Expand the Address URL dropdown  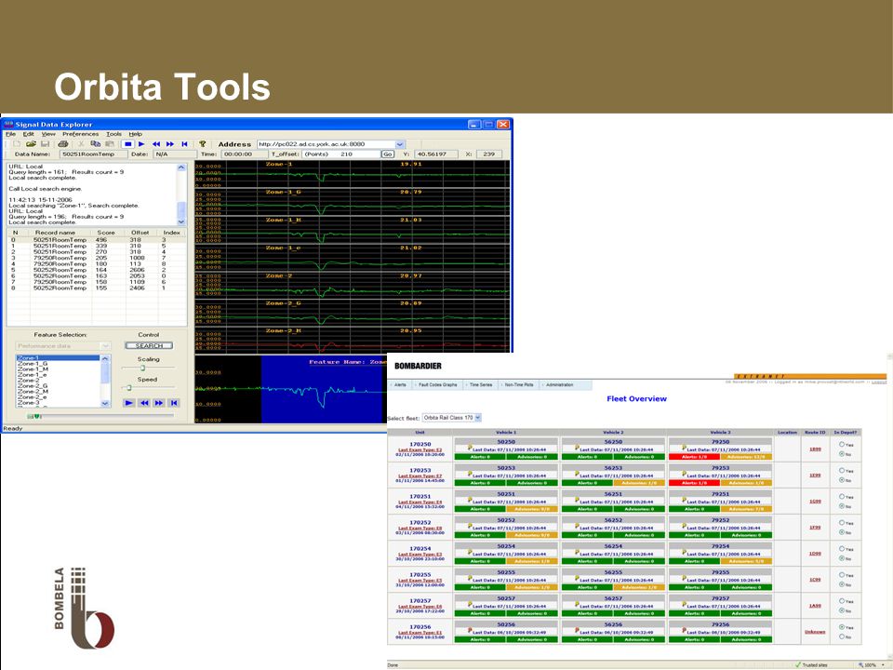tap(400, 144)
